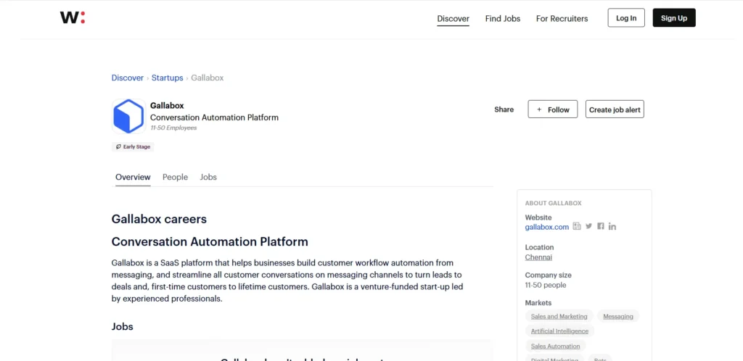Image resolution: width=743 pixels, height=361 pixels.
Task: Click the Log In button
Action: coord(626,18)
